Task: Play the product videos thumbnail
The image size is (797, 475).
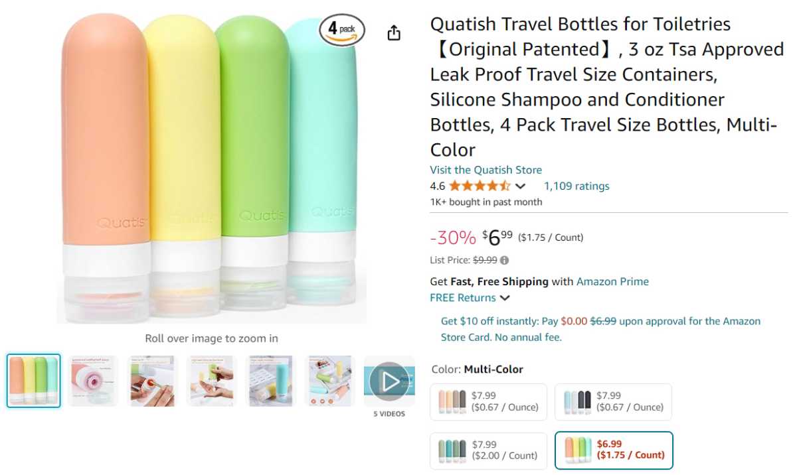Action: 389,381
